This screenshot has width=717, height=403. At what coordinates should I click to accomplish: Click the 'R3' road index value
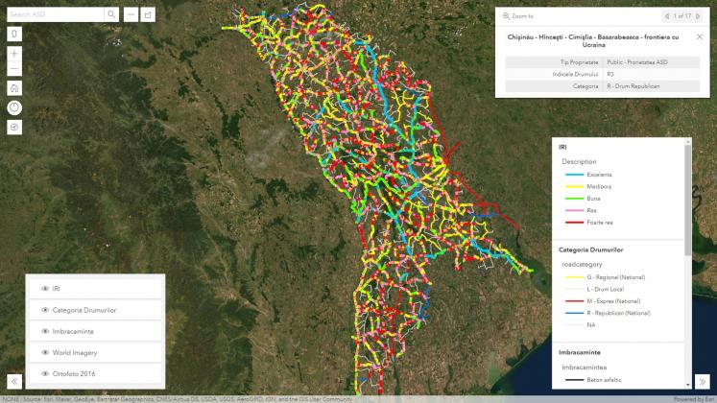(610, 74)
